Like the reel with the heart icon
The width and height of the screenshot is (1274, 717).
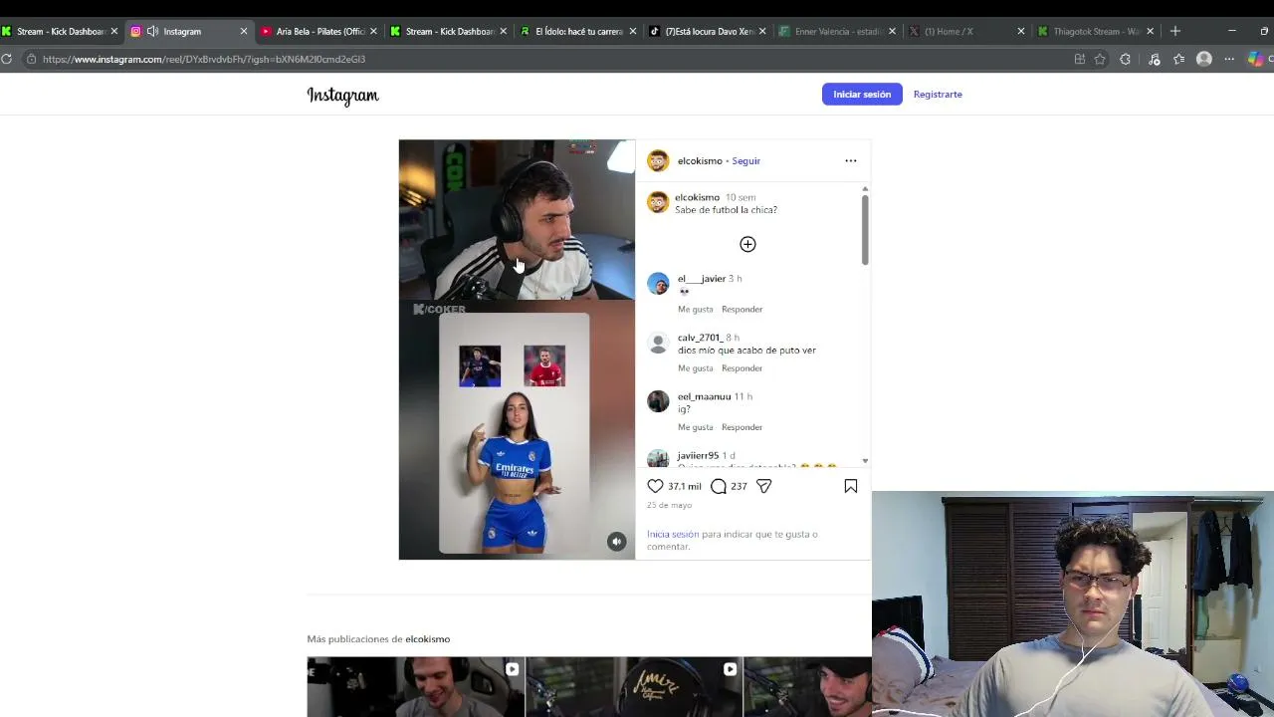[x=655, y=486]
